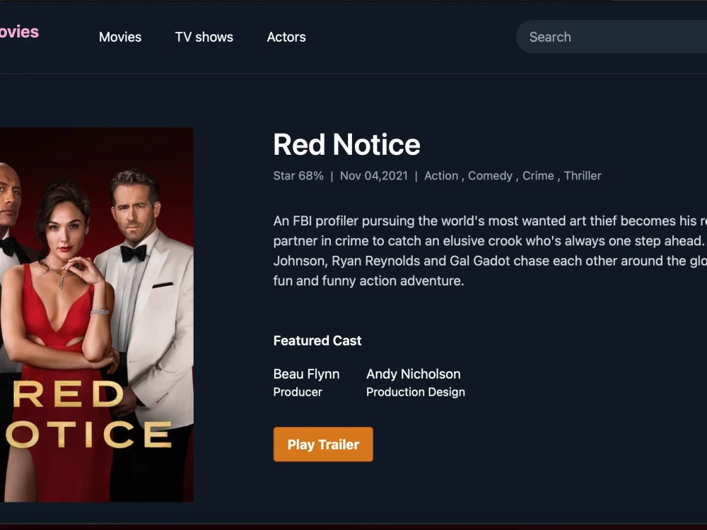
Task: Click the Featured Cast heading
Action: click(317, 341)
